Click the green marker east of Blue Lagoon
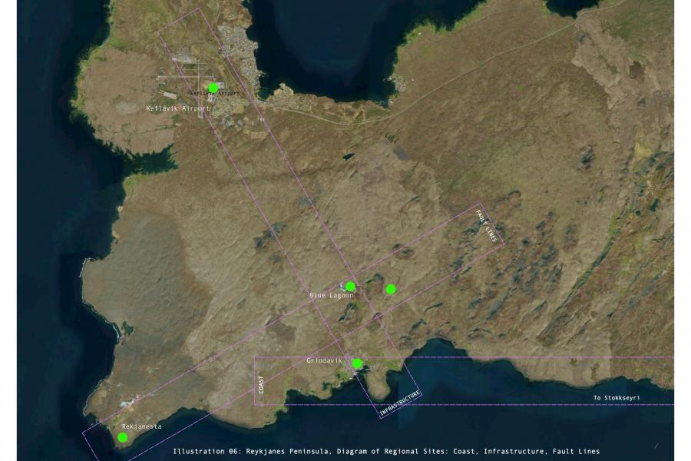The height and width of the screenshot is (461, 691). click(391, 289)
